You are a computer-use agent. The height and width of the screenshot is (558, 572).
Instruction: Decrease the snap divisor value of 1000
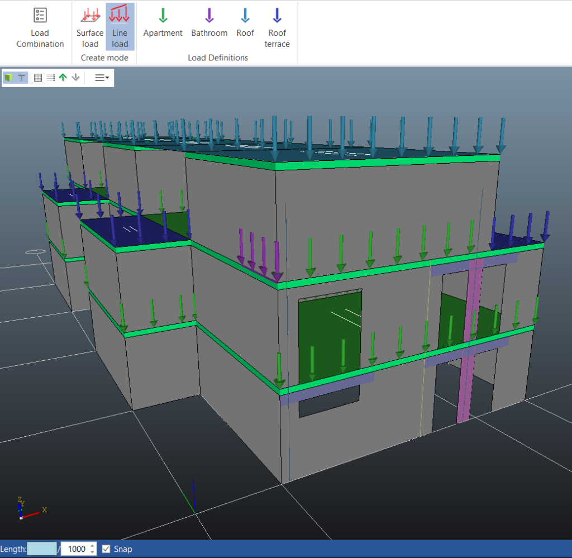93,552
